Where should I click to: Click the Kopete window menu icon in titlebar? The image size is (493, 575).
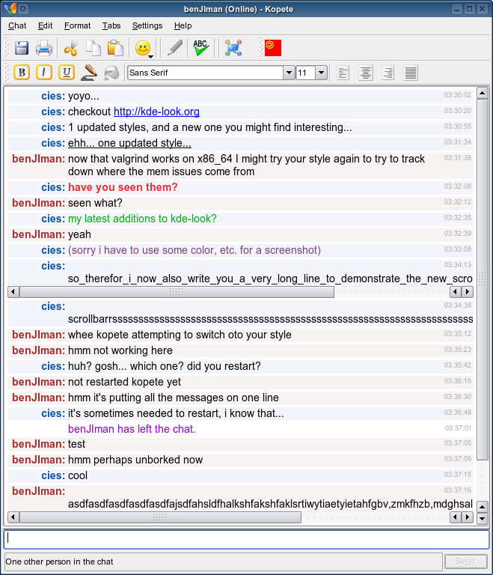click(x=10, y=8)
